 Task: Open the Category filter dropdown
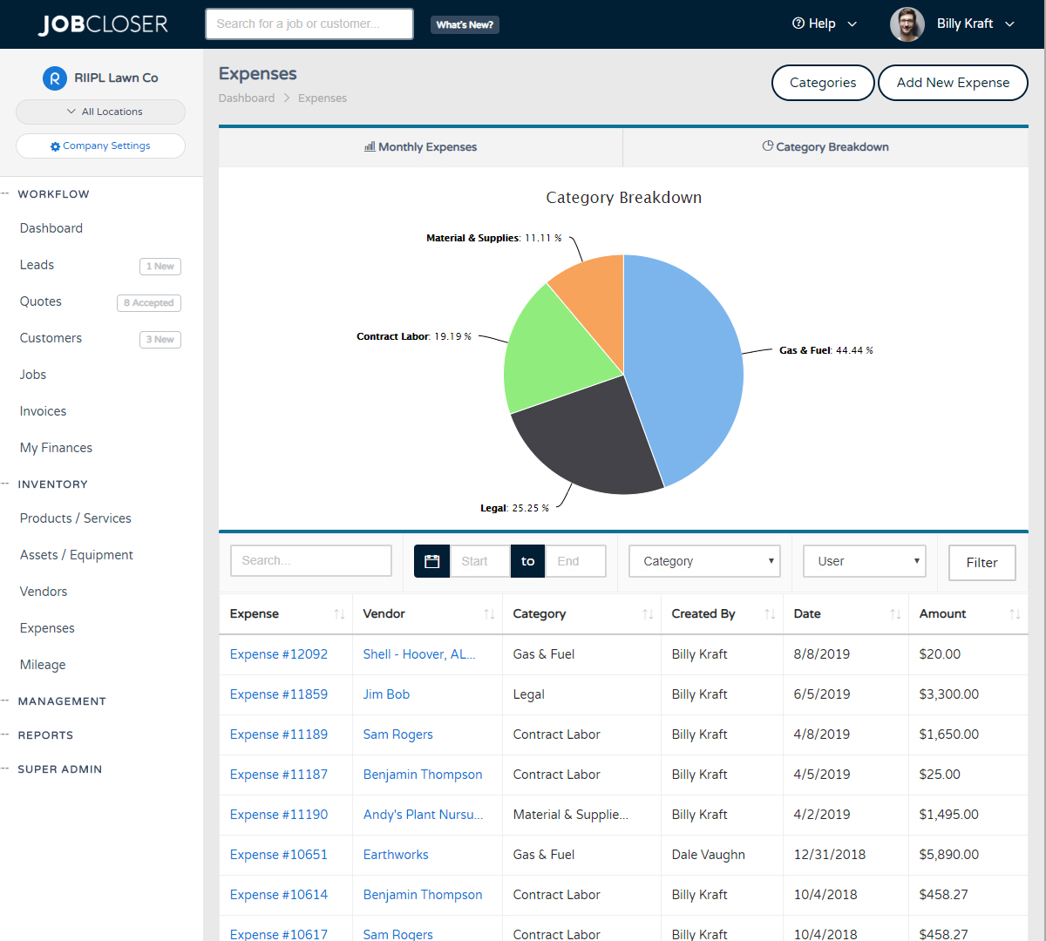tap(703, 560)
